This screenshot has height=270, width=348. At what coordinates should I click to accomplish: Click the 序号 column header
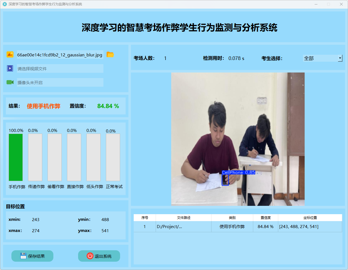tap(145, 218)
